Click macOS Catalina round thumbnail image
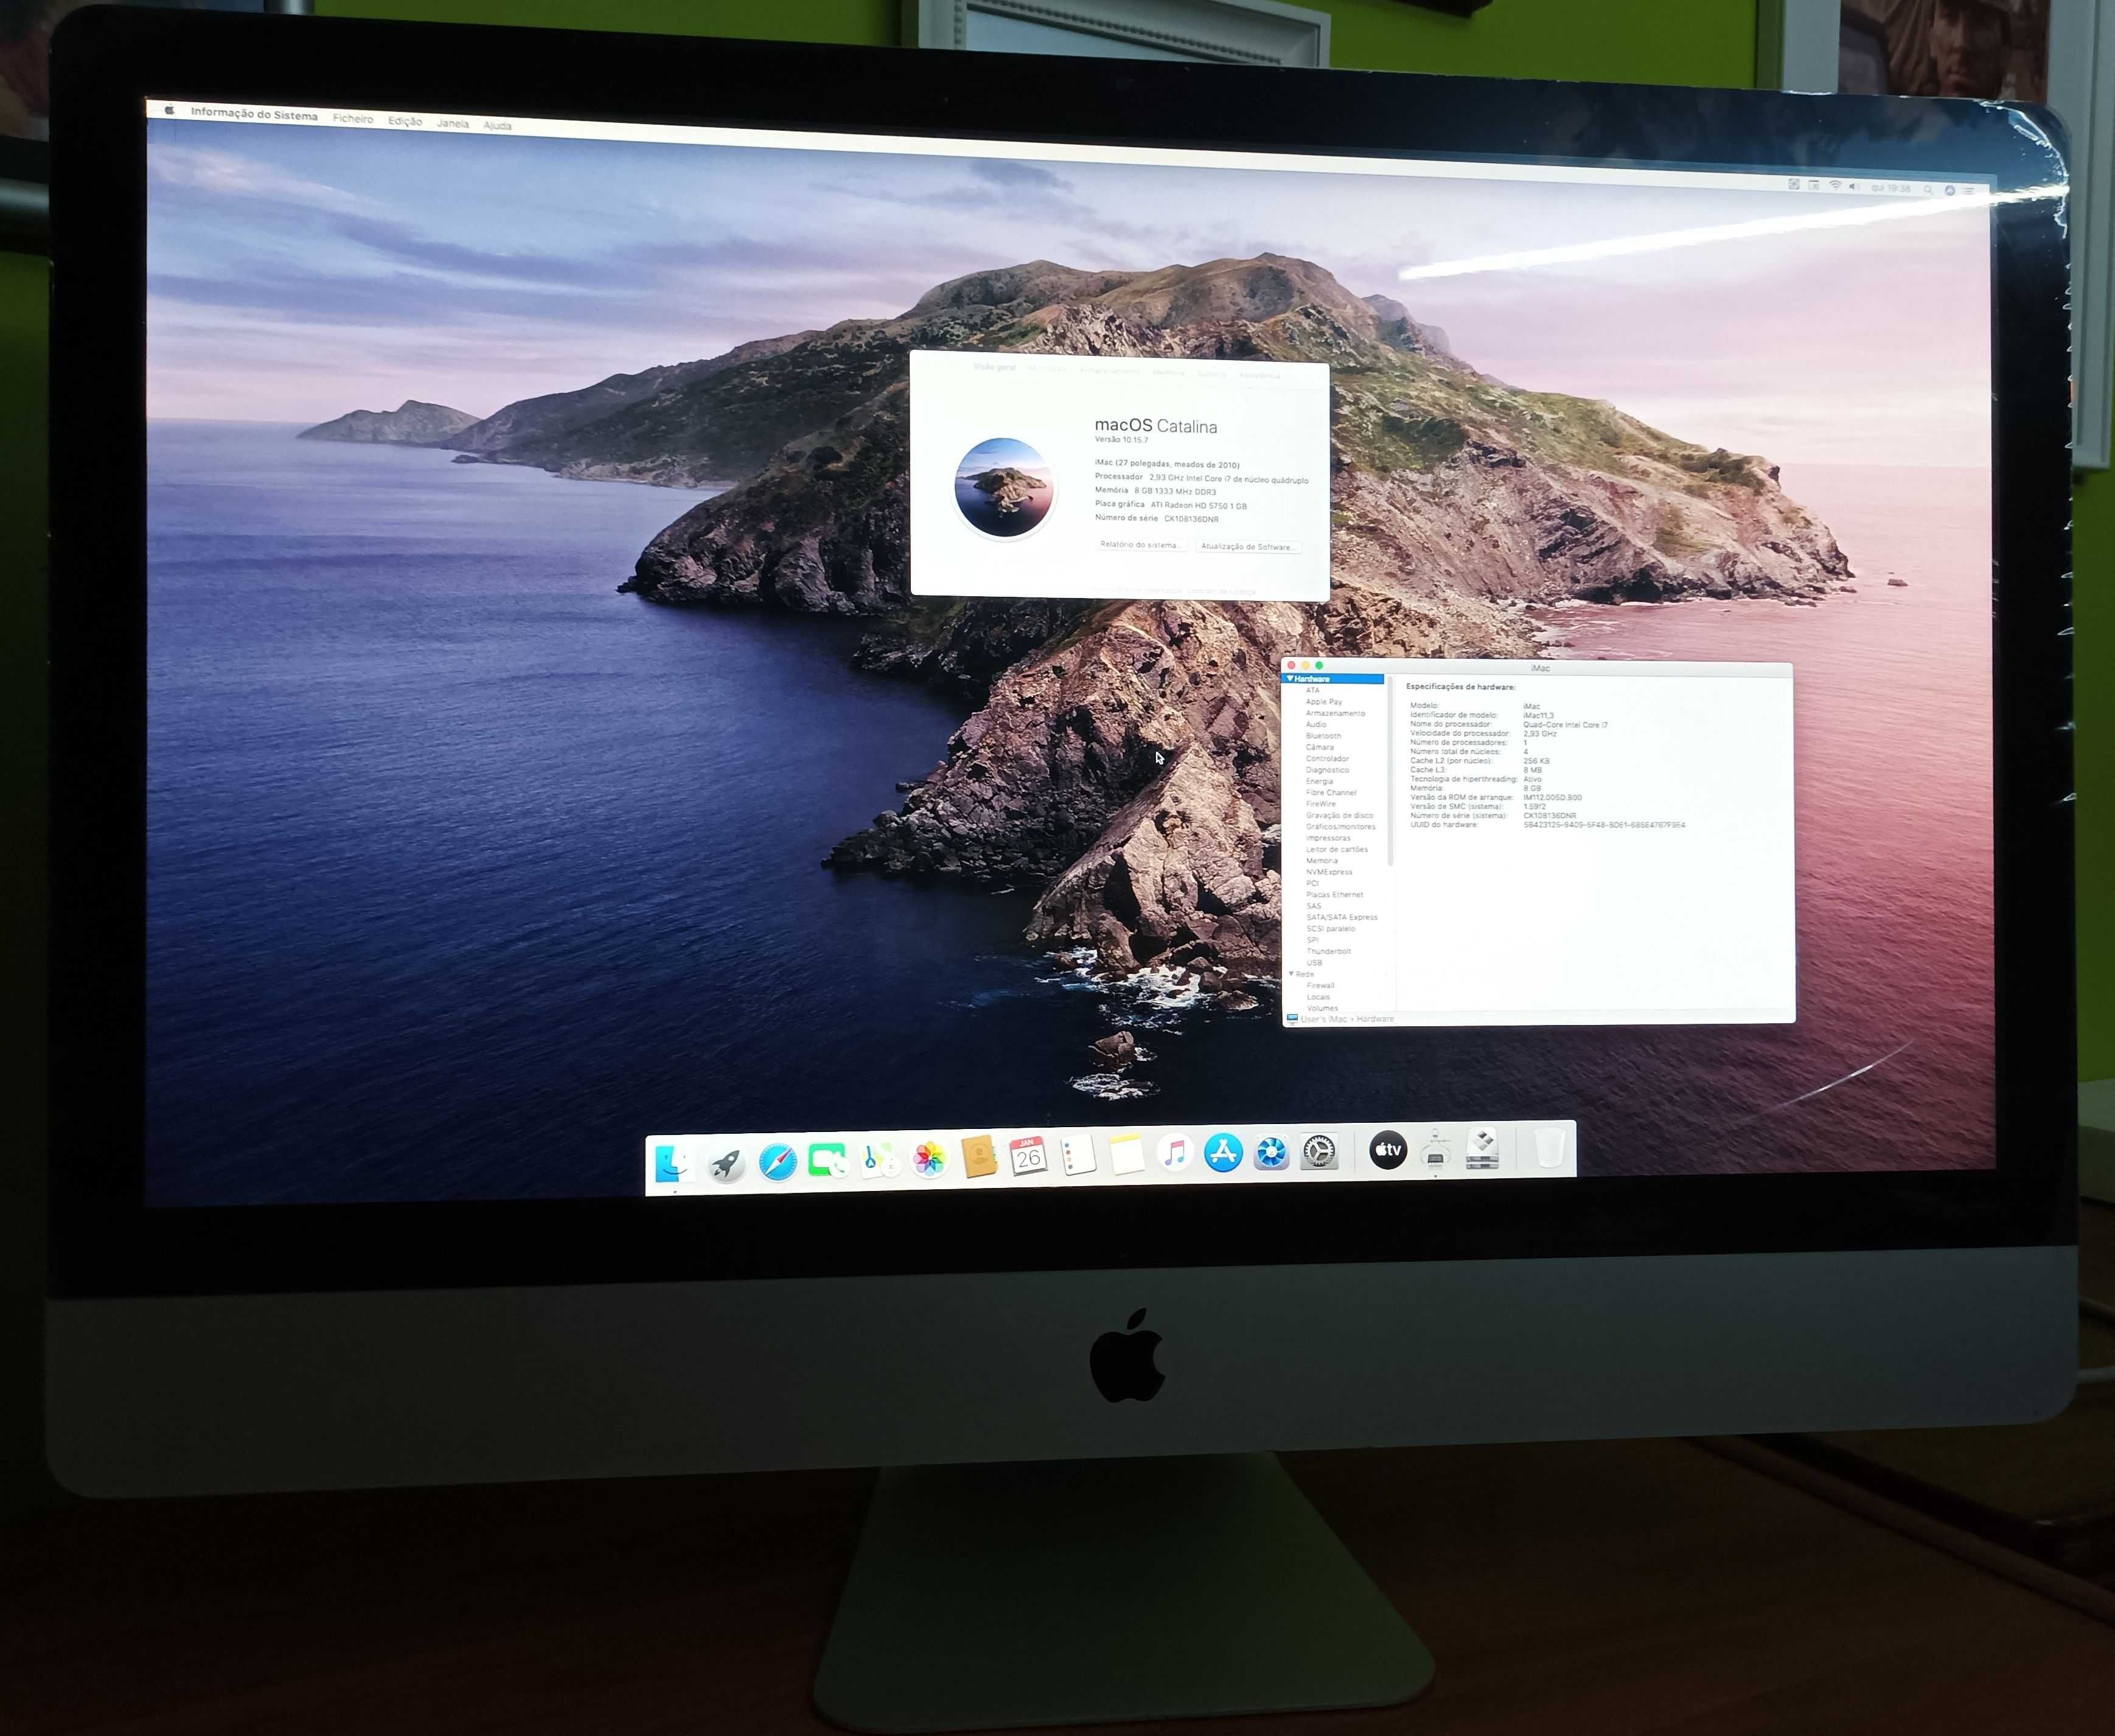The image size is (2115, 1736). click(x=1003, y=488)
